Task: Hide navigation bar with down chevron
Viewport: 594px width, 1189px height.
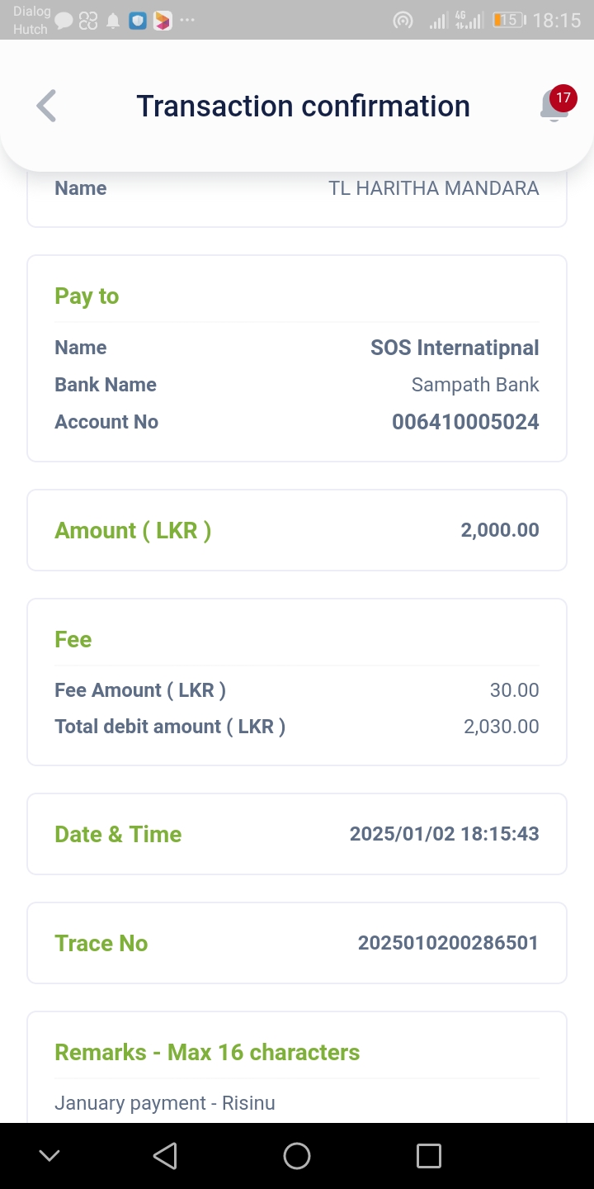Action: pos(49,1156)
